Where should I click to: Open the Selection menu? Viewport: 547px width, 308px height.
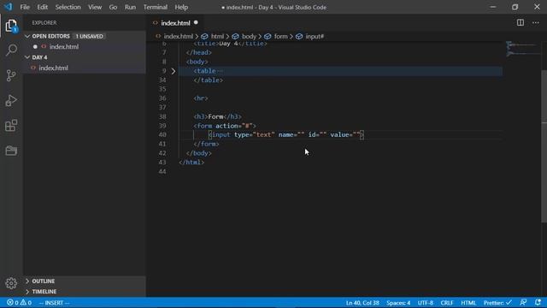click(x=68, y=7)
